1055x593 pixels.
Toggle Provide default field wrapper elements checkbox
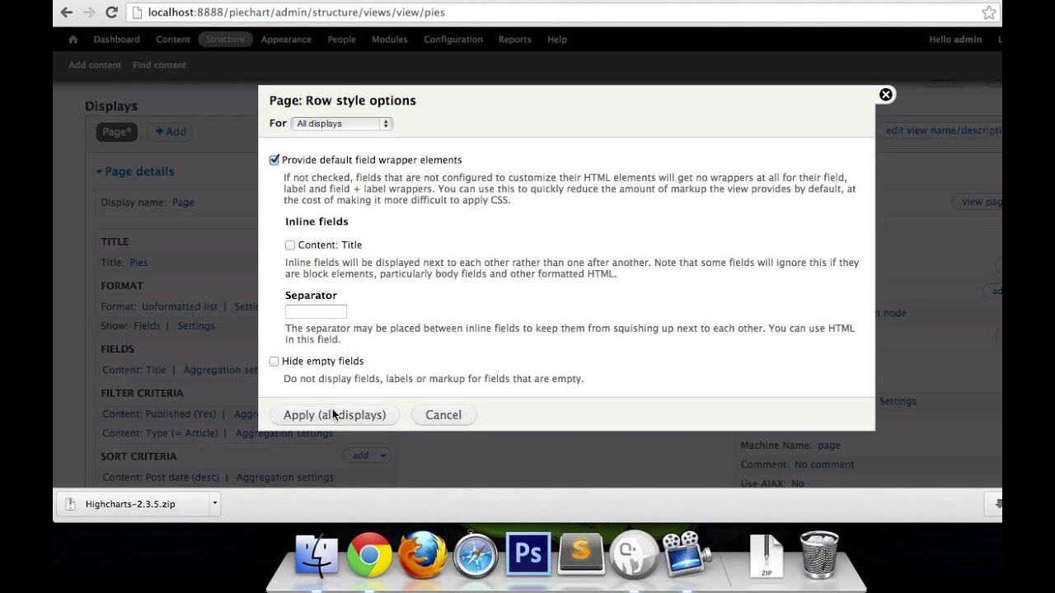pos(274,160)
